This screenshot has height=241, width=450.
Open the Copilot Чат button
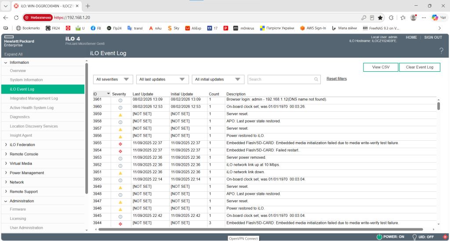pos(439,18)
